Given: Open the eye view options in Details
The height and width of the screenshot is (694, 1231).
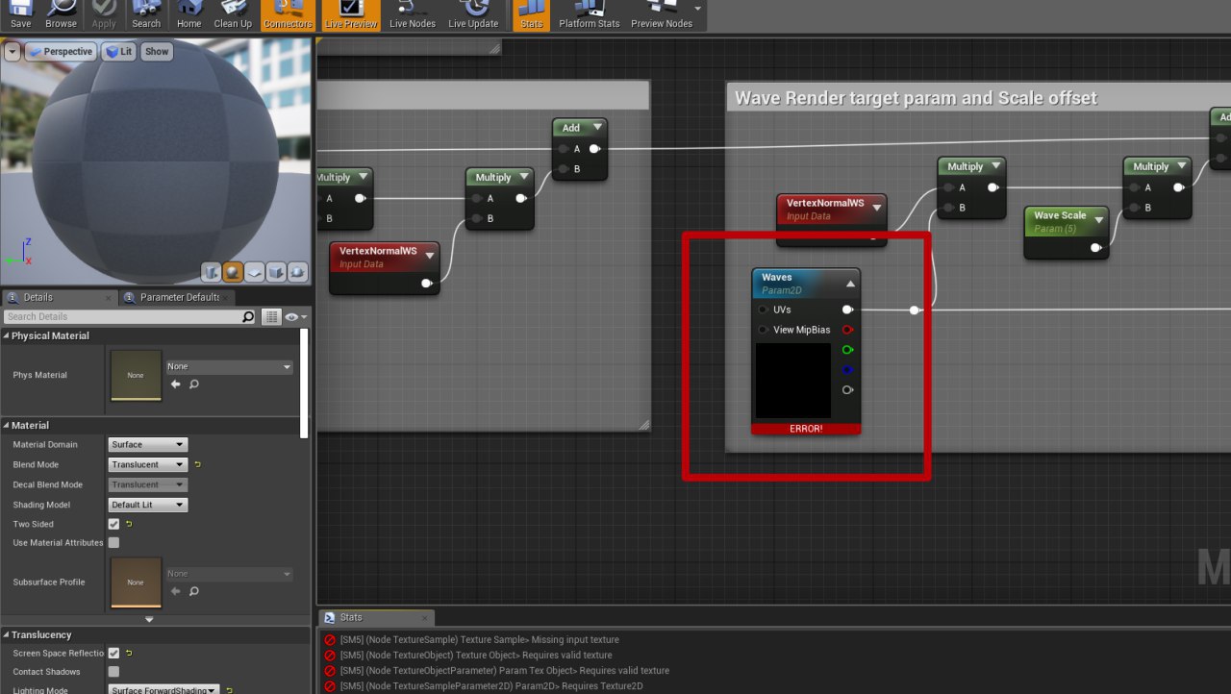Looking at the screenshot, I should pyautogui.click(x=294, y=316).
